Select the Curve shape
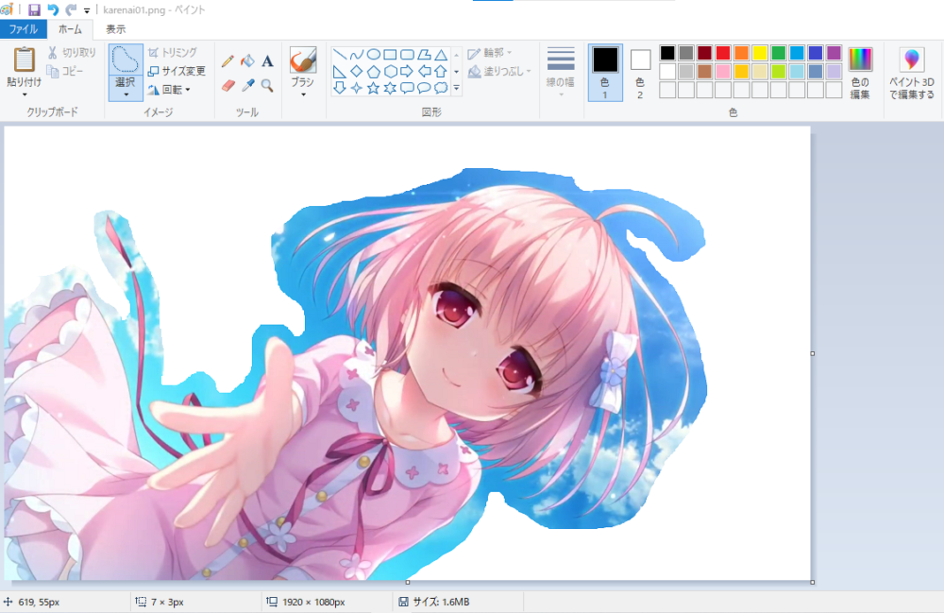The height and width of the screenshot is (613, 944). click(357, 55)
